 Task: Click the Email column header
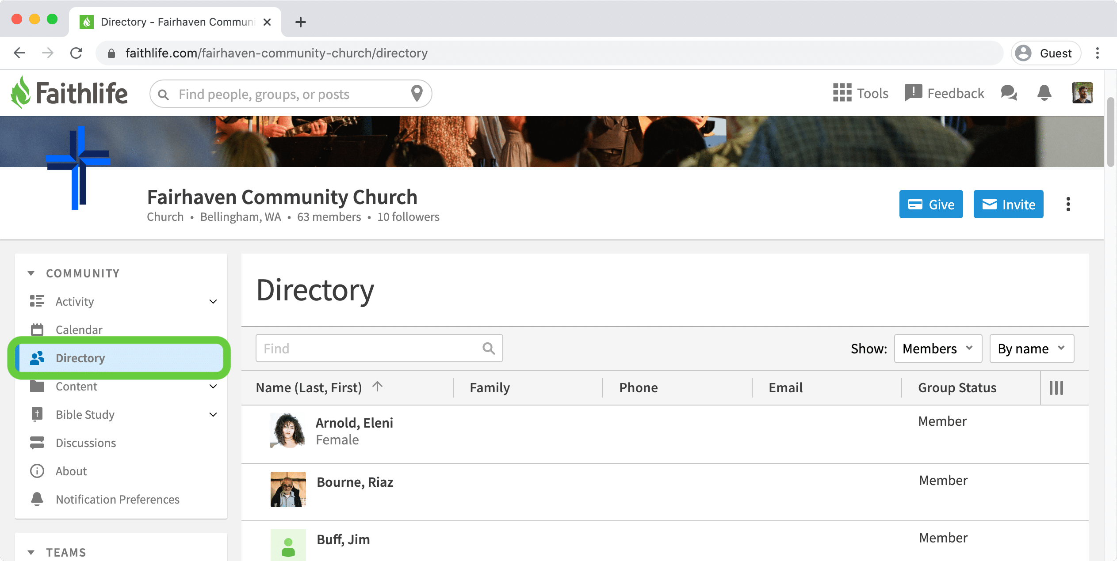[785, 387]
